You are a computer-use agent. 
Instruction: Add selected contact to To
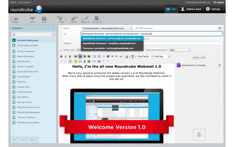[x=15, y=140]
